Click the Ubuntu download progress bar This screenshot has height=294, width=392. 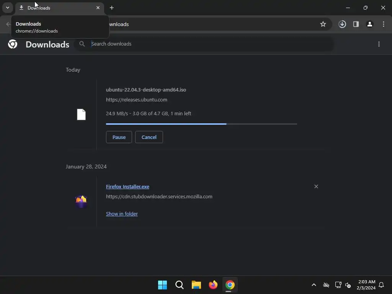[201, 124]
